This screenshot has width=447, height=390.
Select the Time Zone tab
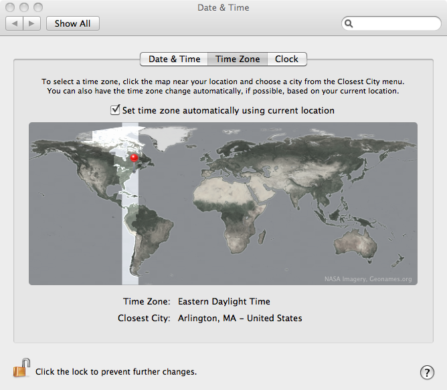pos(238,59)
